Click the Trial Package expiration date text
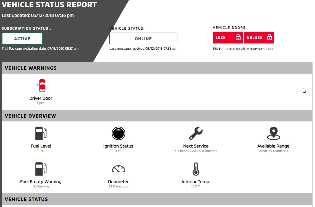315x207 pixels. coord(40,49)
